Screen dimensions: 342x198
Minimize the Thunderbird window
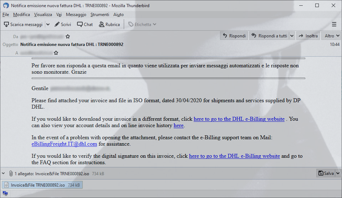tap(301, 5)
